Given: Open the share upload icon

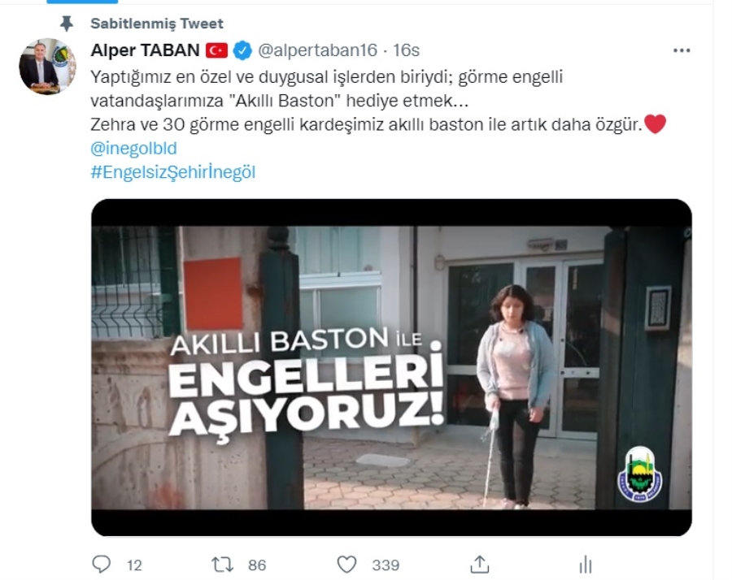Looking at the screenshot, I should click(479, 564).
